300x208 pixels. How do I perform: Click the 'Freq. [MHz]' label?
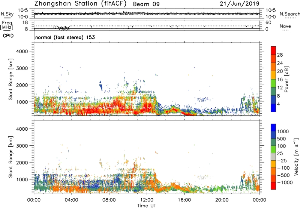pos(7,25)
